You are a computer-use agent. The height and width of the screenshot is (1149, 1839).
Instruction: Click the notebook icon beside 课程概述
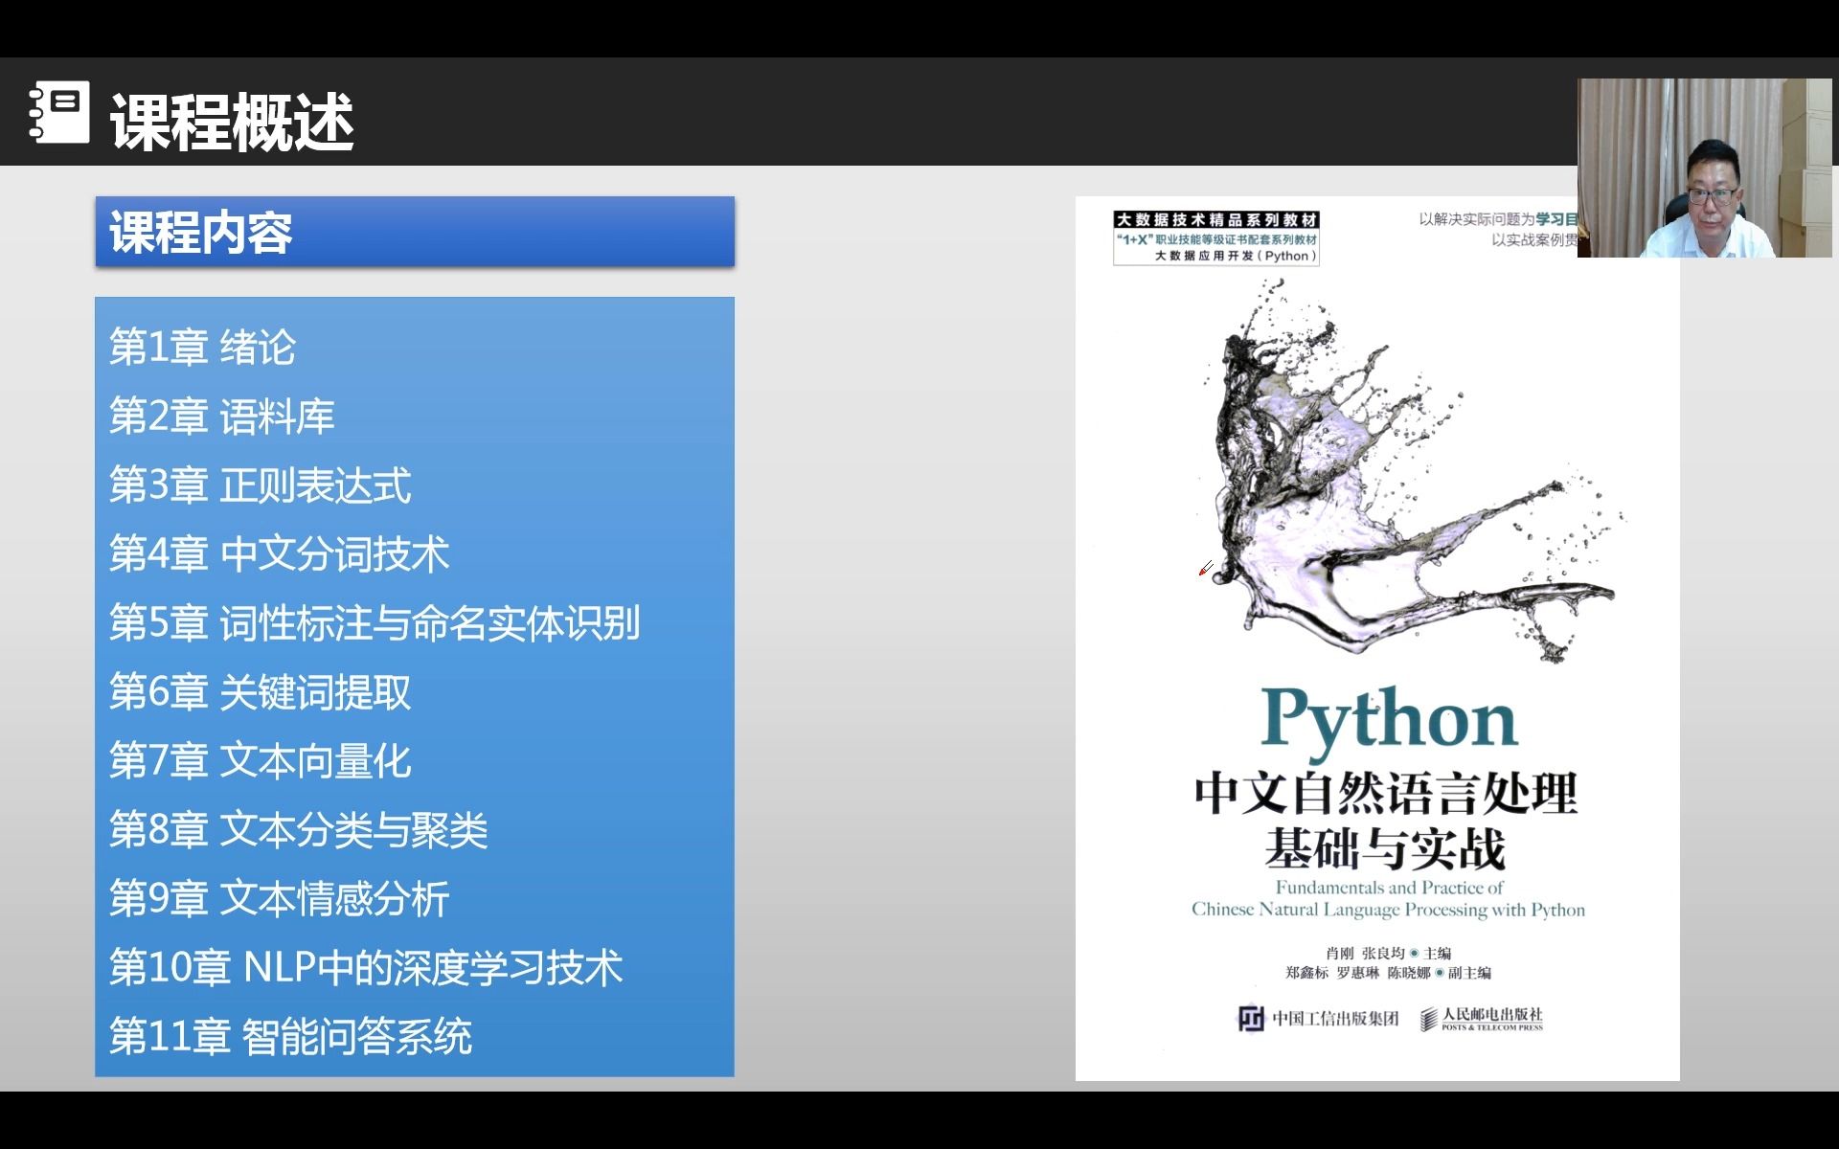[x=59, y=113]
